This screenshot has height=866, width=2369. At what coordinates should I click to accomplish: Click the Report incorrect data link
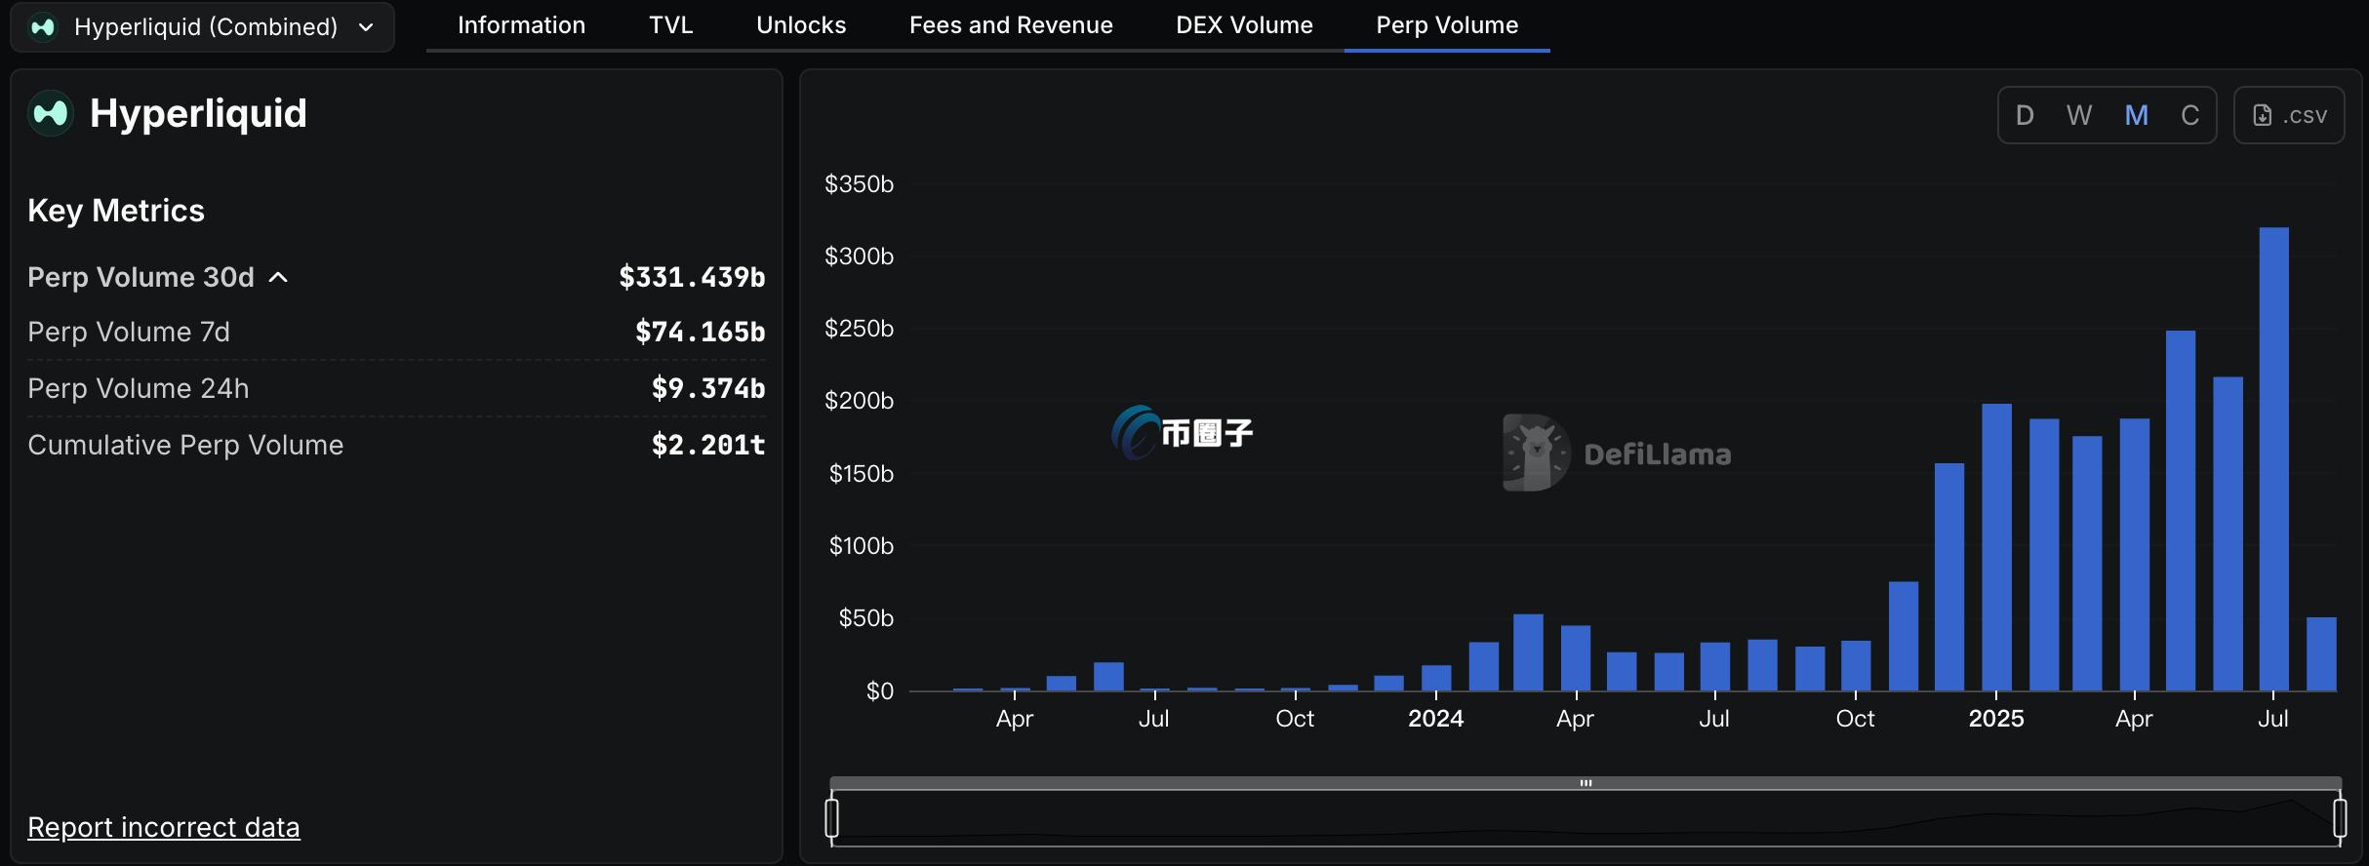[x=164, y=827]
